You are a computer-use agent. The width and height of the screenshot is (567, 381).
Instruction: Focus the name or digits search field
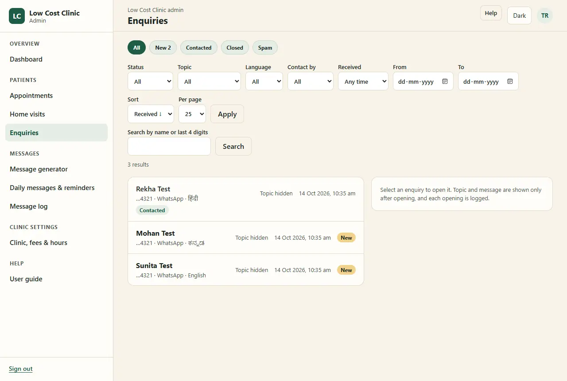pos(169,146)
